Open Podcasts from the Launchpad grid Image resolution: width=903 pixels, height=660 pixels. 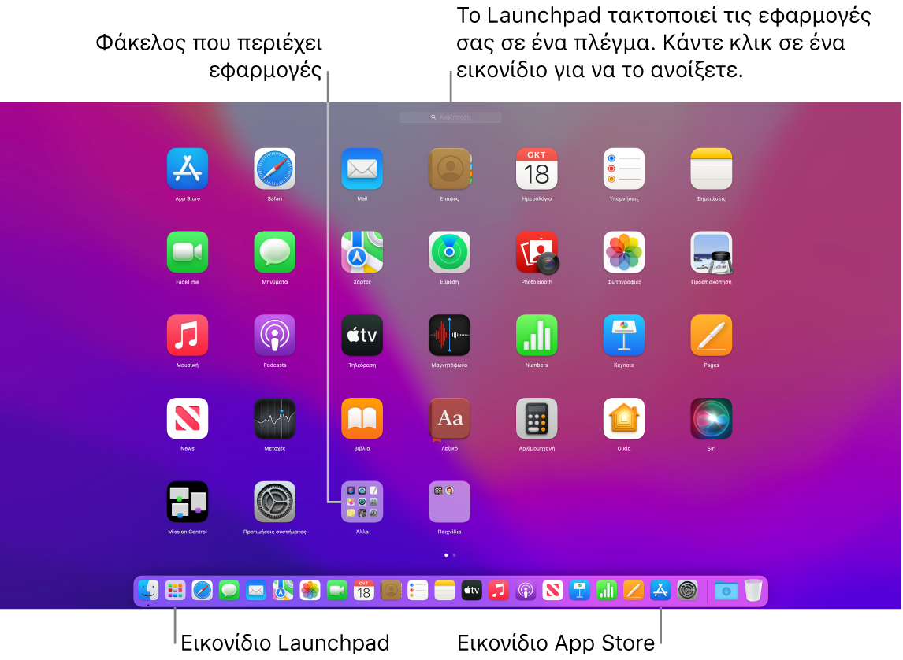coord(275,335)
